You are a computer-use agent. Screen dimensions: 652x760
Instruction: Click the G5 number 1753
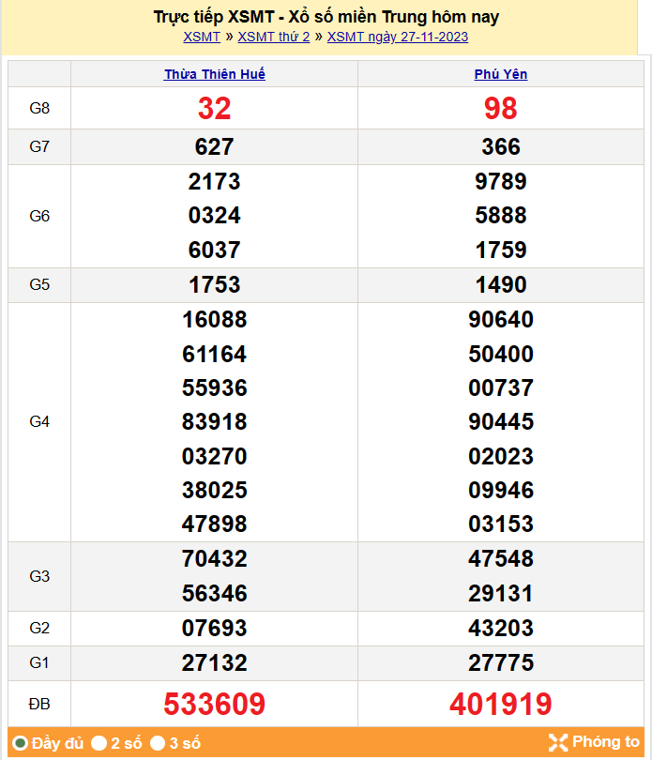click(214, 284)
